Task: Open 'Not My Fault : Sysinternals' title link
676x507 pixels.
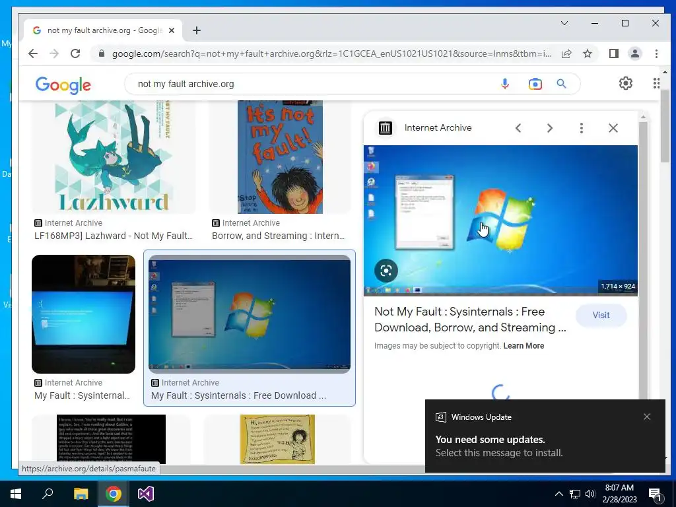Action: (x=470, y=320)
